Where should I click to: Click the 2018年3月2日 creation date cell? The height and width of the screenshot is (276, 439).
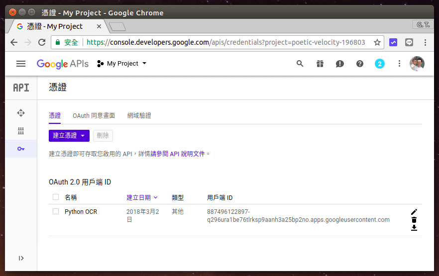(x=142, y=216)
